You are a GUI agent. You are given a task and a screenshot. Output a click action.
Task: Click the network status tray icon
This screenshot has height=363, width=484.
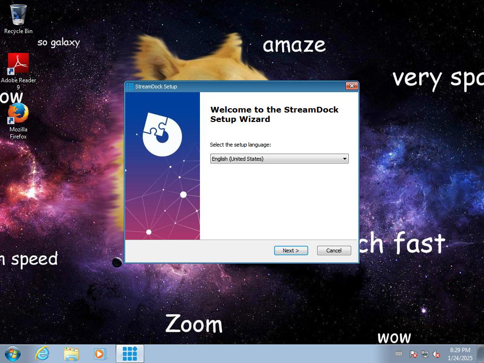coord(425,354)
